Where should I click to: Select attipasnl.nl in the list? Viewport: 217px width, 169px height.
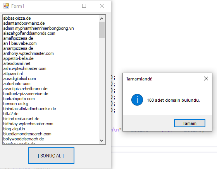tap(13, 73)
